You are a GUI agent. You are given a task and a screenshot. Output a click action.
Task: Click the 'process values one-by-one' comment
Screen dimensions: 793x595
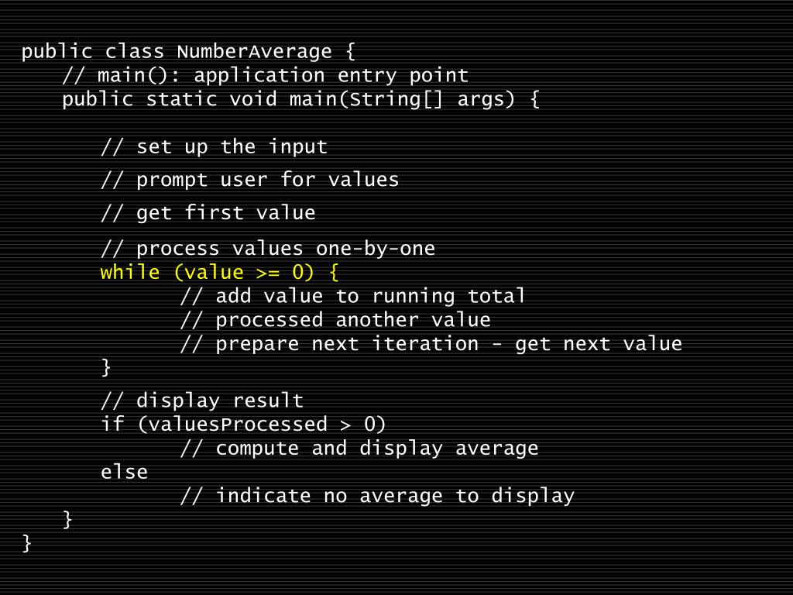[268, 249]
